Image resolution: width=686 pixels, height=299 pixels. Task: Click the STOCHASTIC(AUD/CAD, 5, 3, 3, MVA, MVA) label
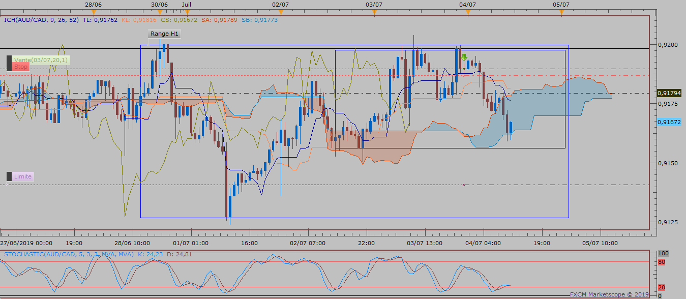coord(69,254)
